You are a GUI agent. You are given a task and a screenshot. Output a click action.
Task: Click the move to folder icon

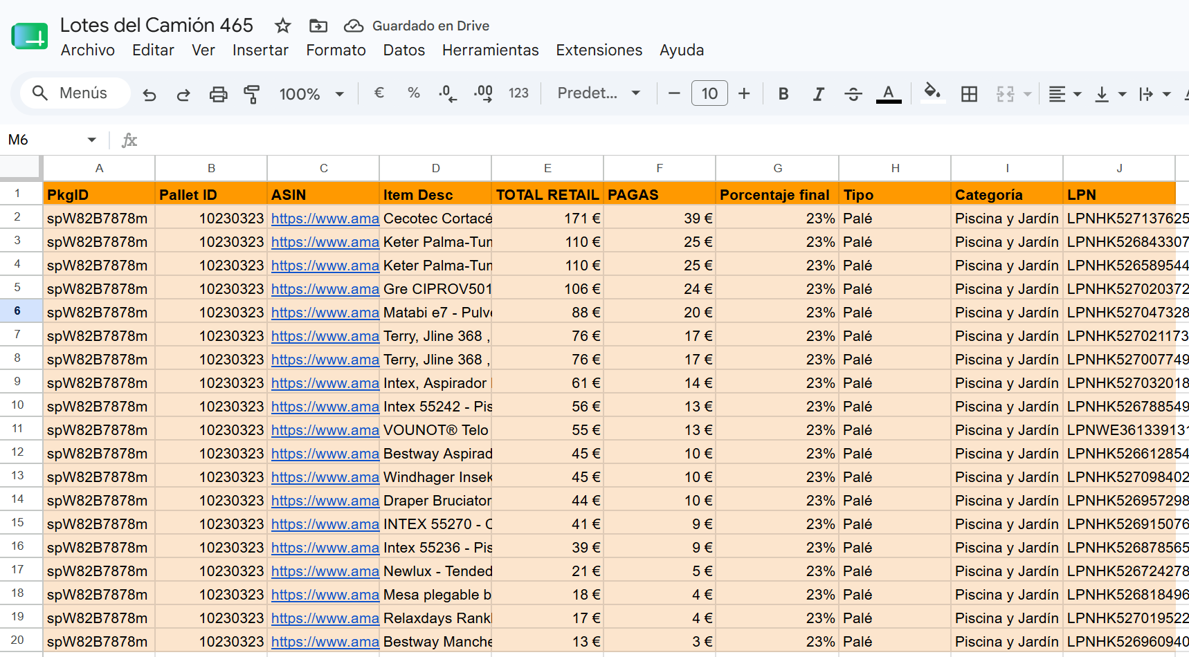click(318, 26)
